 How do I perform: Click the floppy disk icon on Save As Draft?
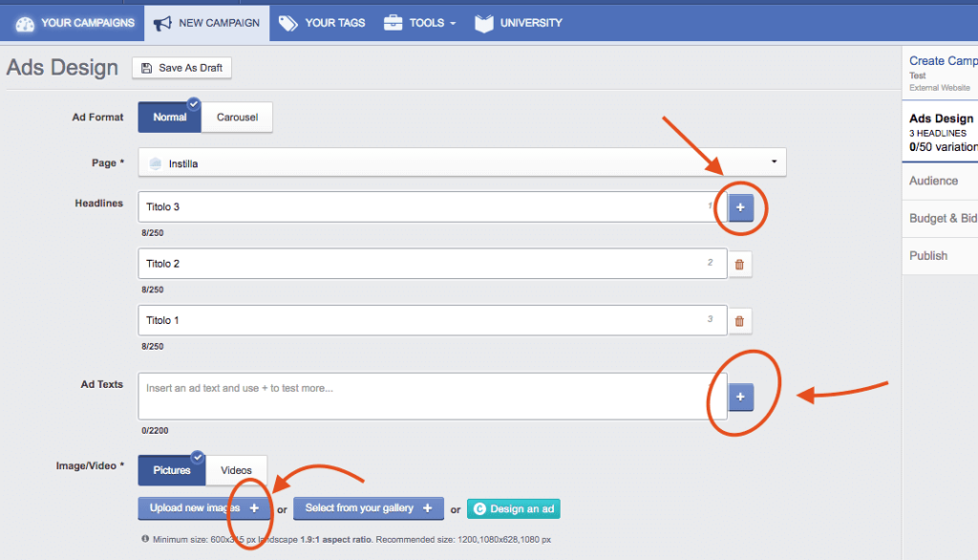click(x=146, y=68)
